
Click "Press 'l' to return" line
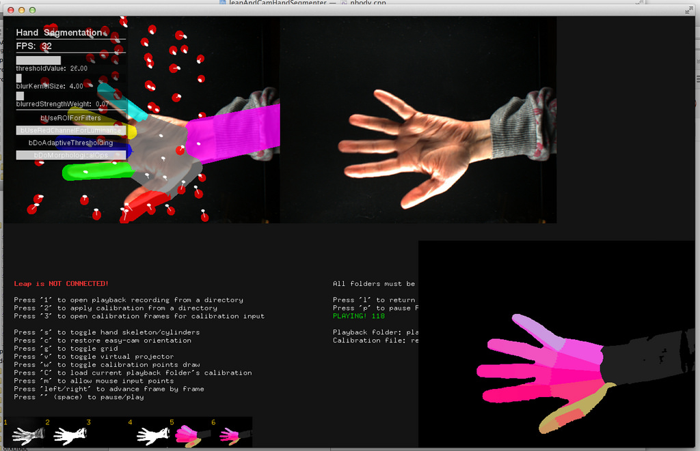(374, 300)
